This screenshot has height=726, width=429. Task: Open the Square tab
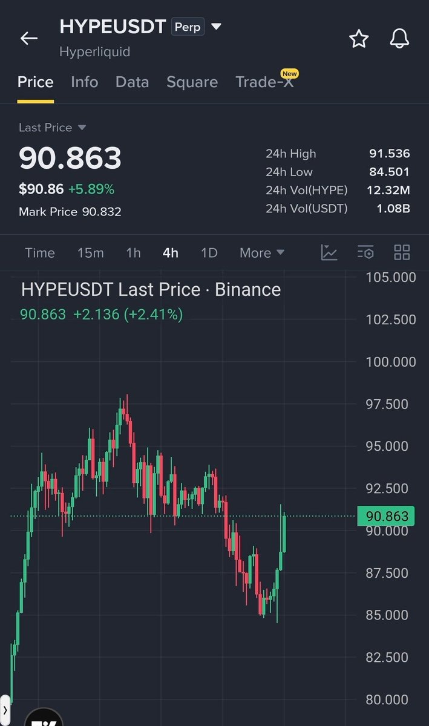(x=192, y=82)
